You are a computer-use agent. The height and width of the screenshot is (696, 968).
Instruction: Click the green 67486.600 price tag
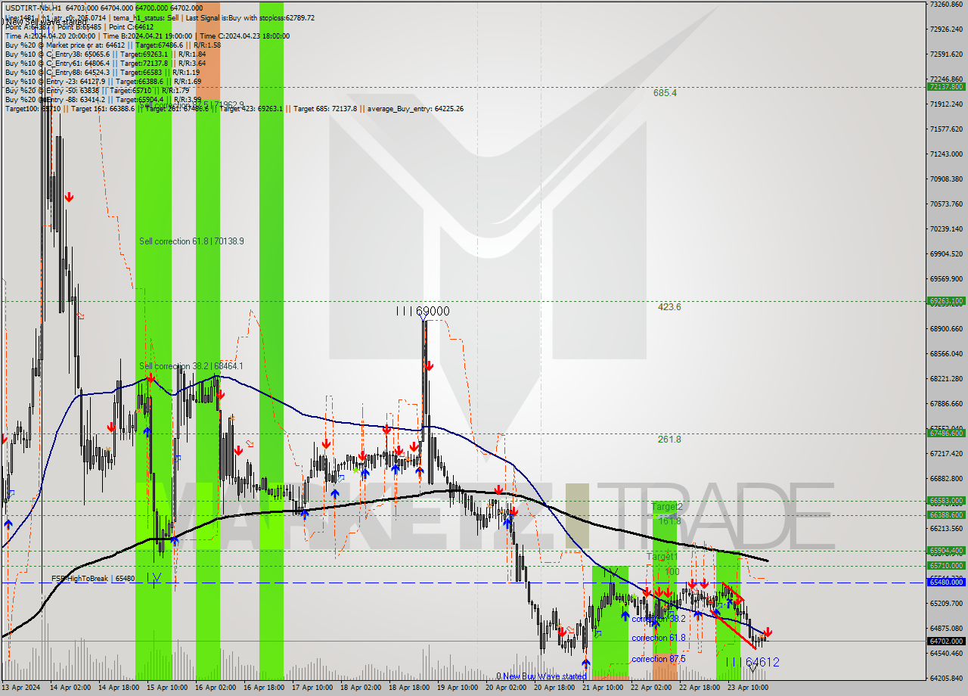[x=946, y=433]
